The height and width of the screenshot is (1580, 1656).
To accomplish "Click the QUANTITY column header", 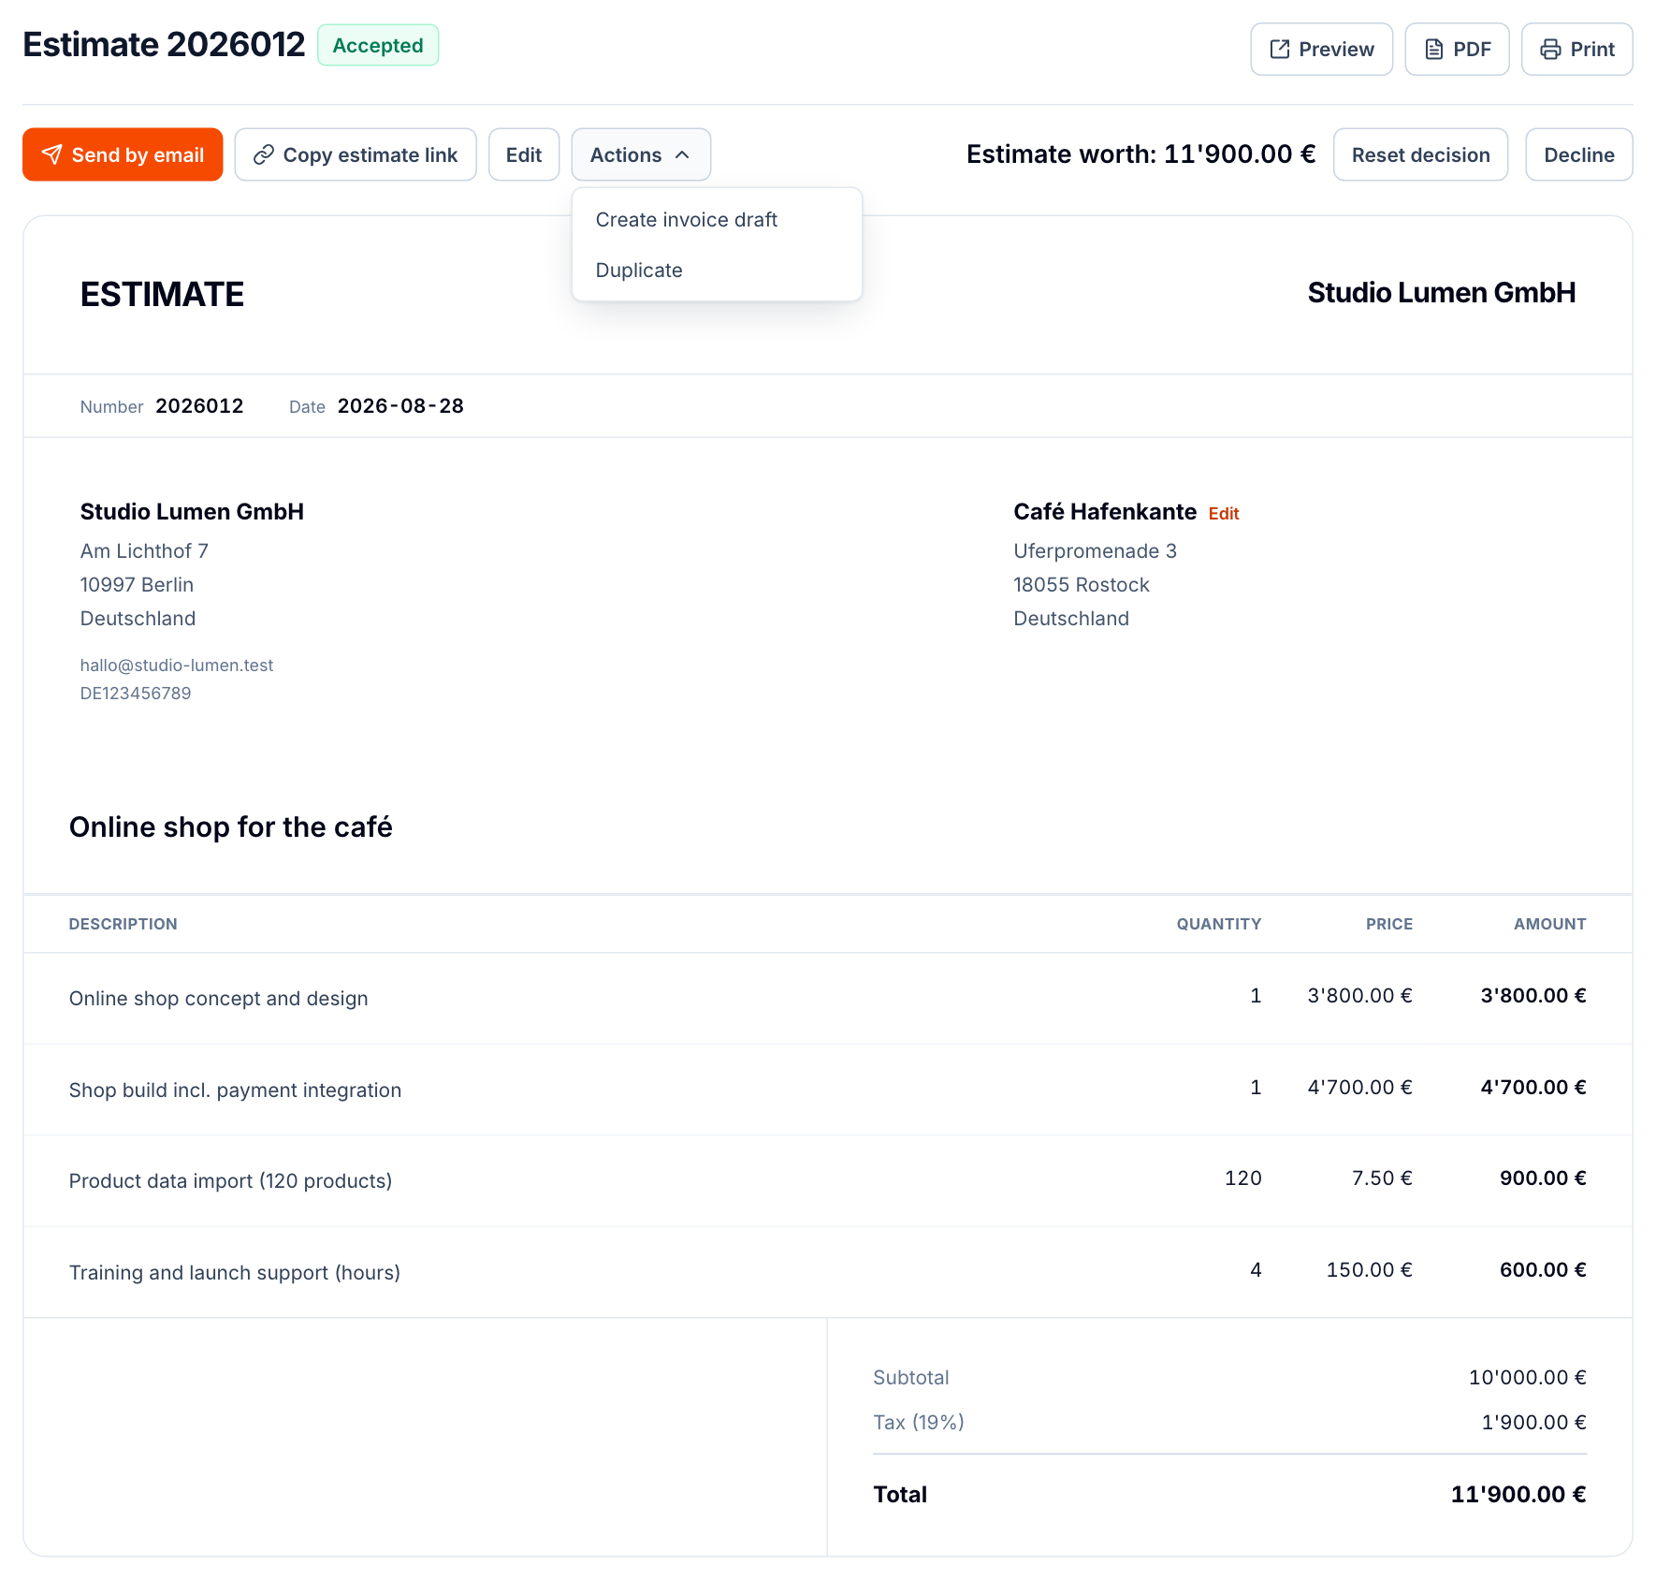I will (1218, 924).
